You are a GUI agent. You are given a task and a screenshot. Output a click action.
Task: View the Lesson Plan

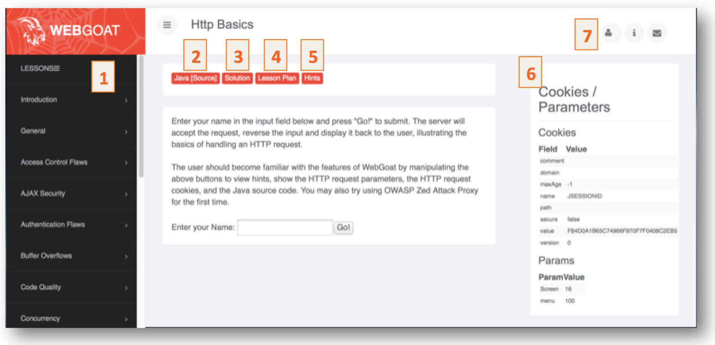277,78
